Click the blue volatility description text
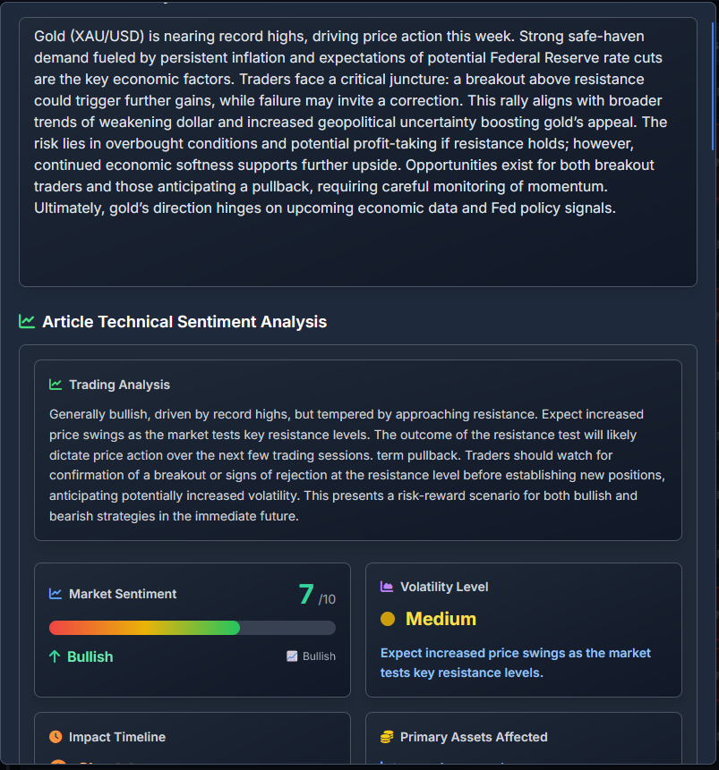Image resolution: width=719 pixels, height=770 pixels. tap(516, 663)
